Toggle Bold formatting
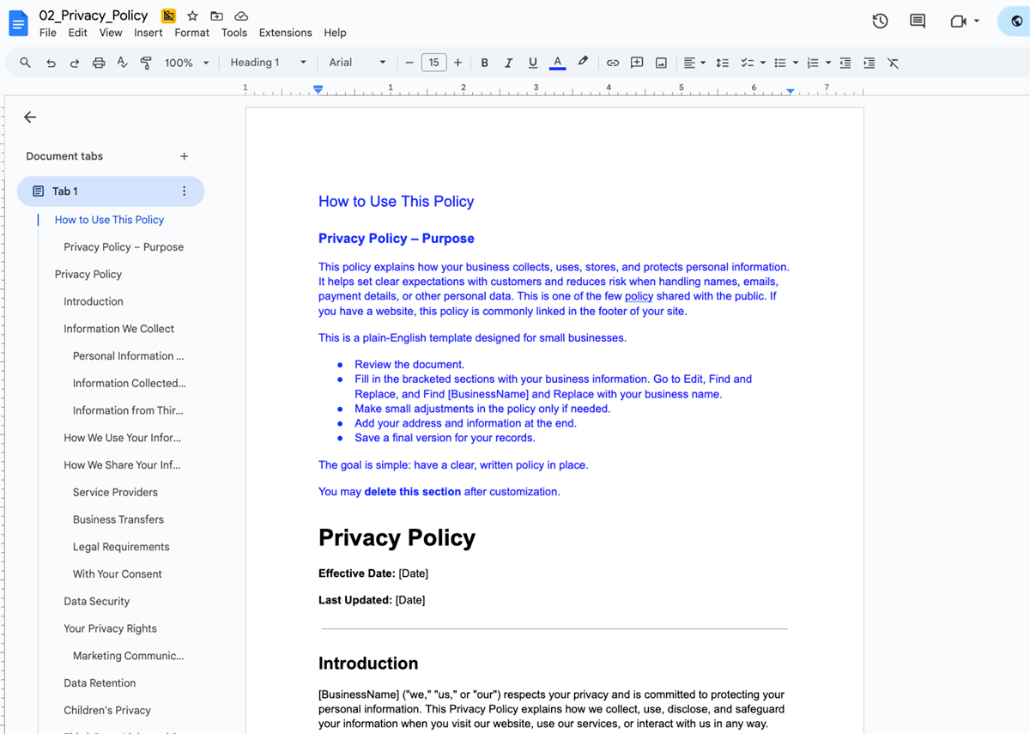The height and width of the screenshot is (734, 1030). (x=485, y=63)
